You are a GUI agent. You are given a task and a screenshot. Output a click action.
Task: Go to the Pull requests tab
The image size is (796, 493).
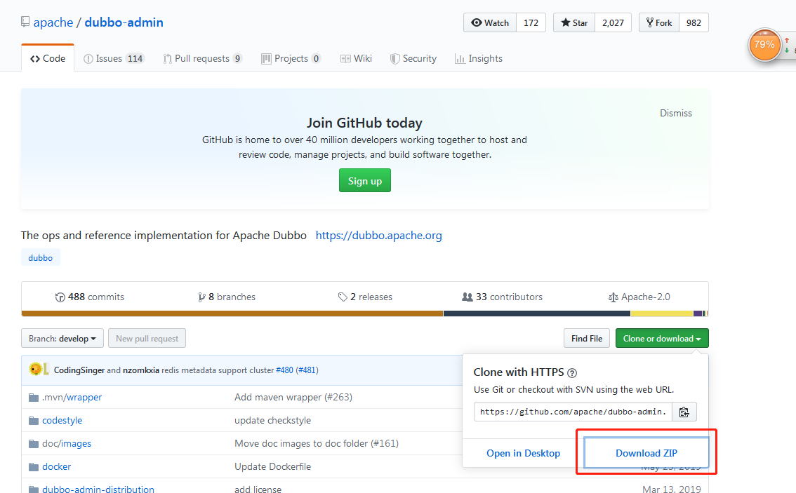[203, 58]
